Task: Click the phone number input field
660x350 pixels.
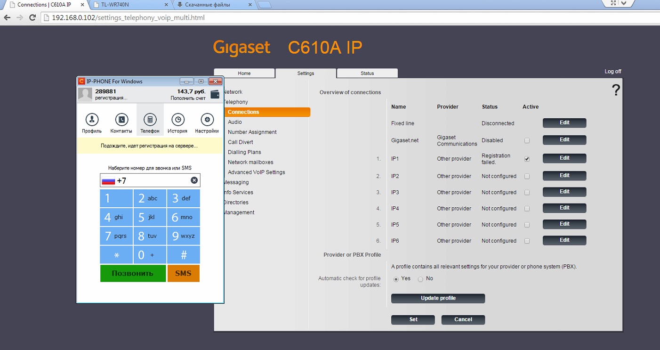Action: [150, 180]
